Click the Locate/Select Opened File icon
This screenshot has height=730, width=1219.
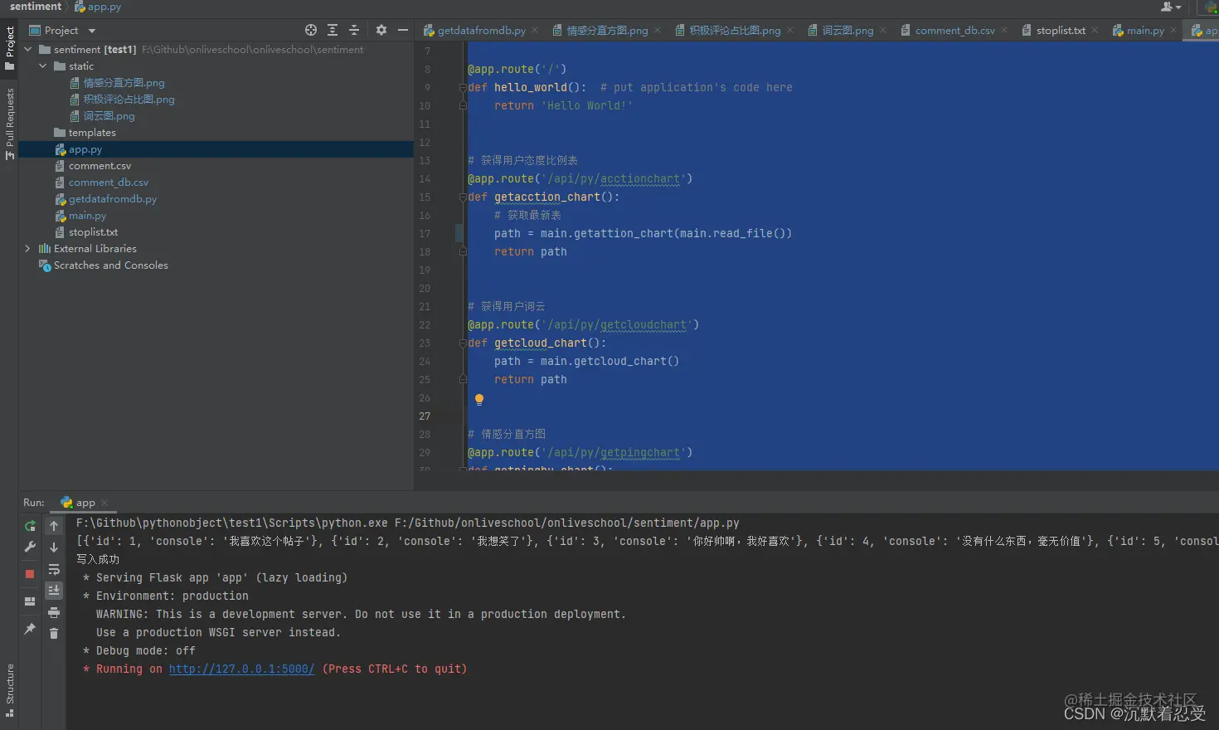[x=311, y=30]
